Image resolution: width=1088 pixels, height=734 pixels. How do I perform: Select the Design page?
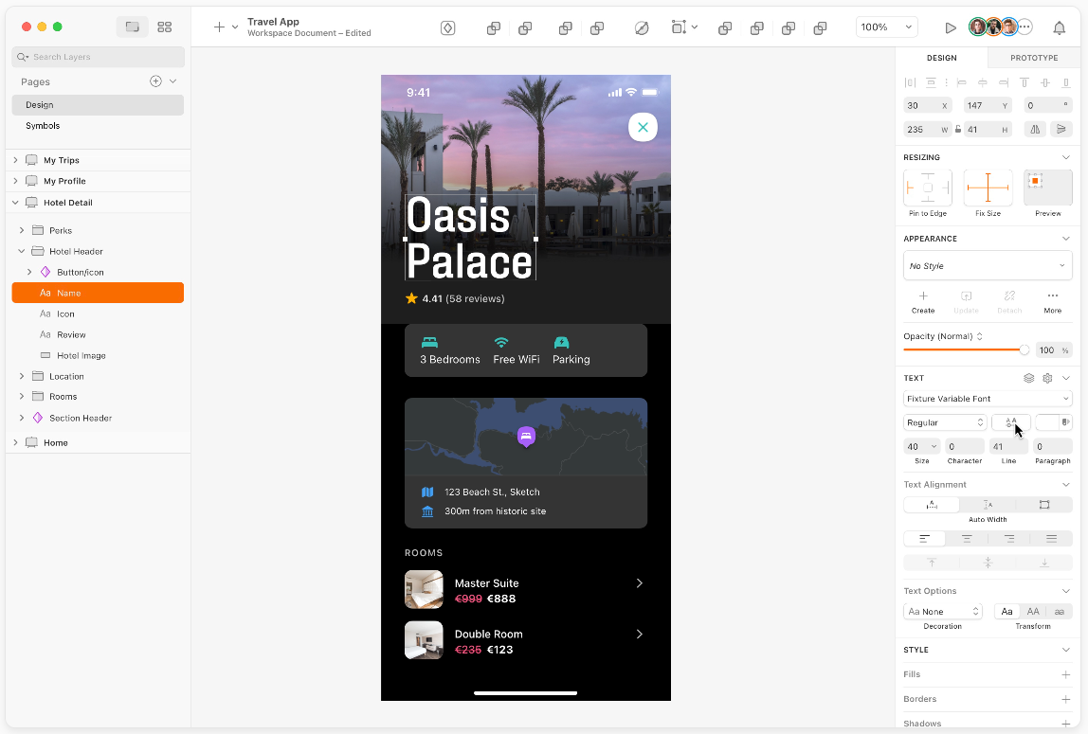click(98, 105)
